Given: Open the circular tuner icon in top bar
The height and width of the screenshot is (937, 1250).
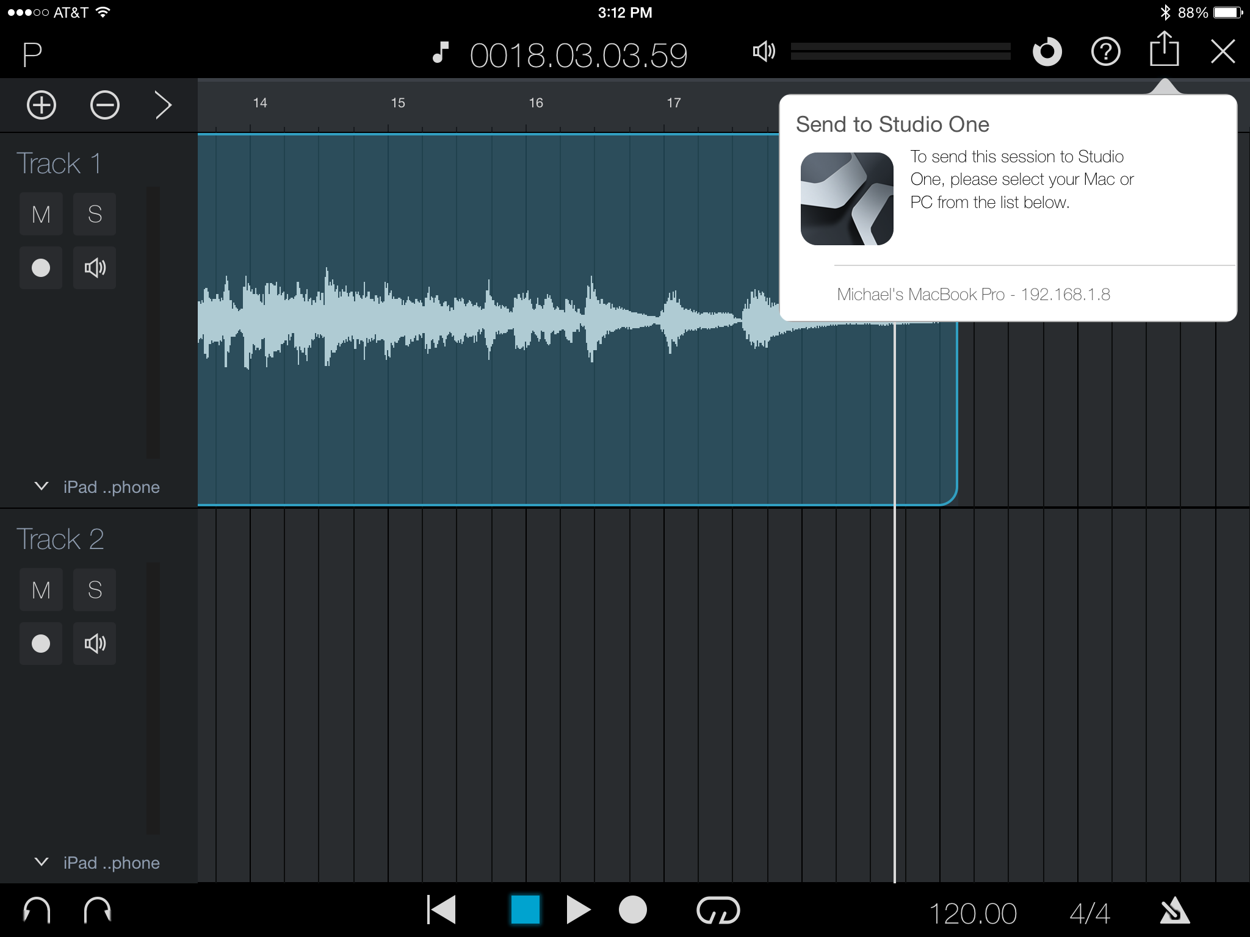Looking at the screenshot, I should click(x=1047, y=52).
